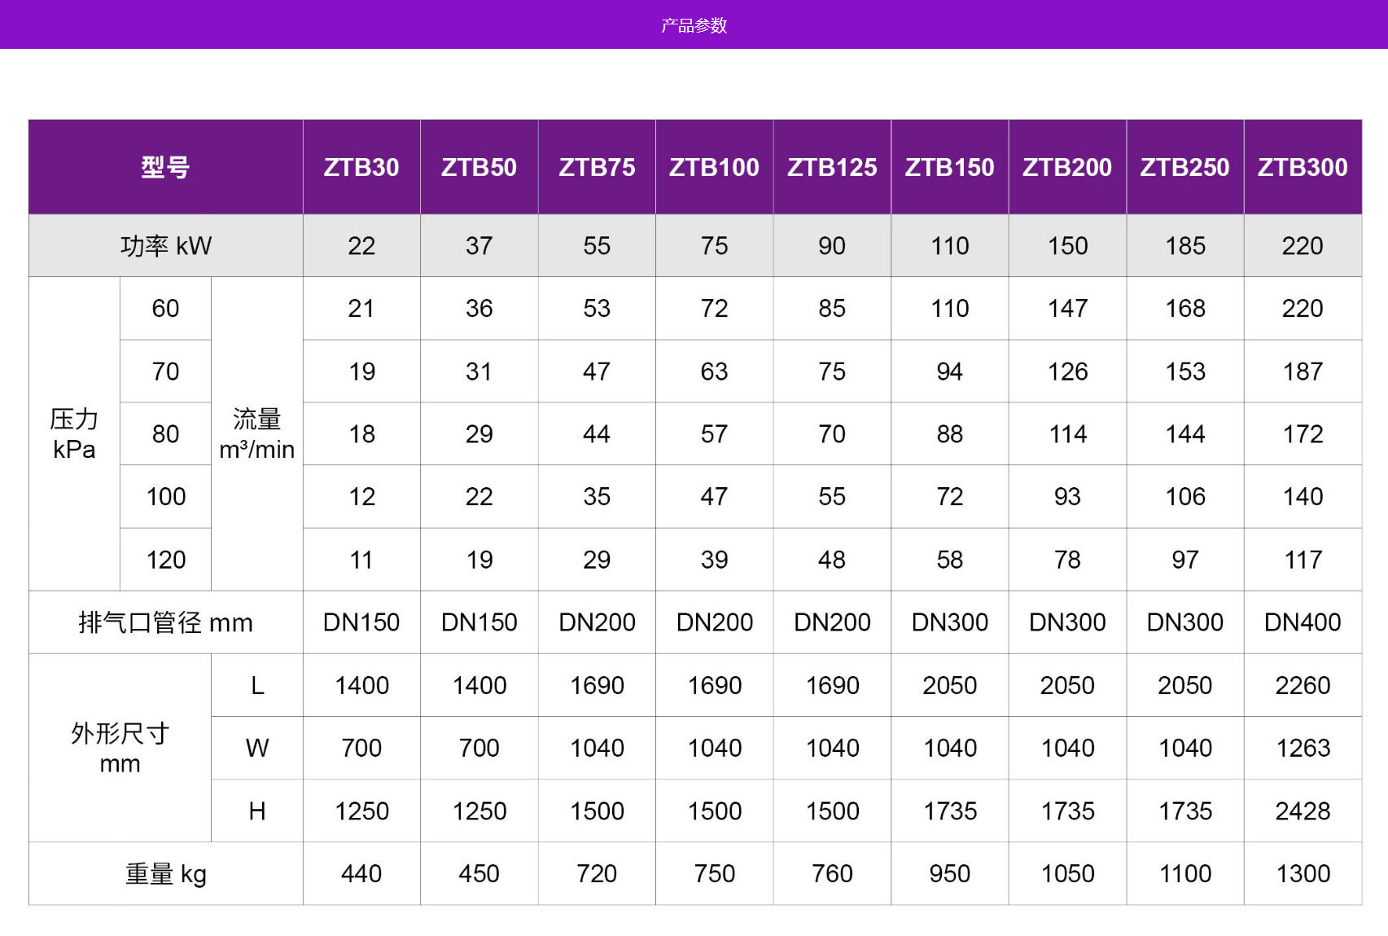Click the 重量 kg row label
This screenshot has height=936, width=1388.
165,873
